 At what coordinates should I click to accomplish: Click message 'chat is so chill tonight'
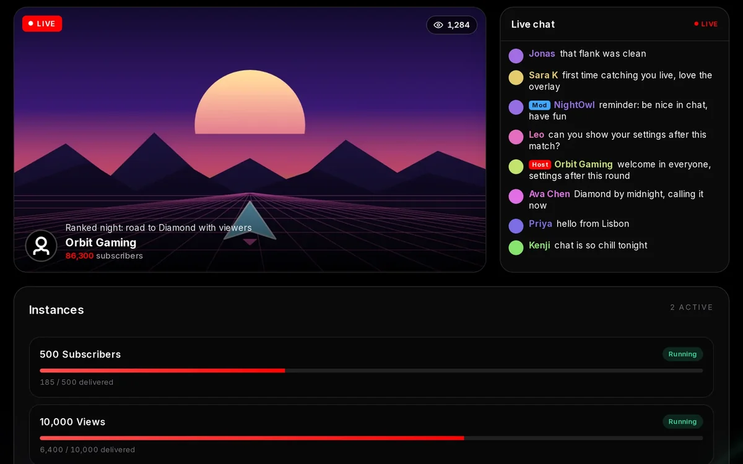point(601,245)
